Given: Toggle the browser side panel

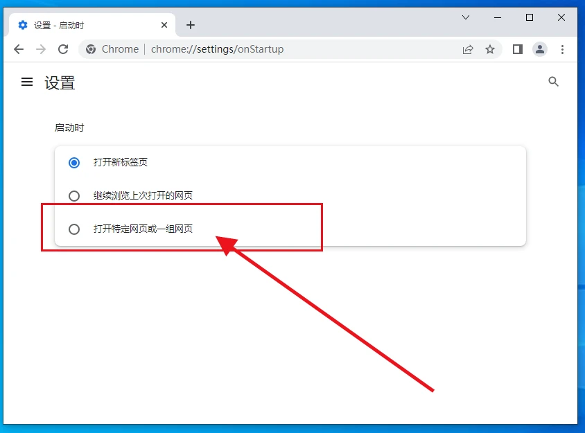Looking at the screenshot, I should (517, 49).
